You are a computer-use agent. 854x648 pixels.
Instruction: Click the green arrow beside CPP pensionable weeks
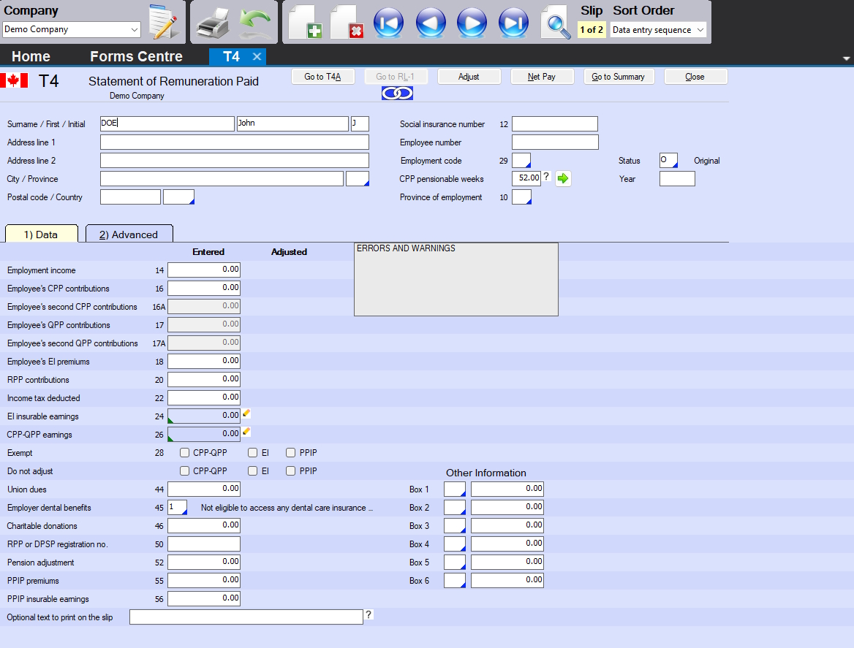coord(563,178)
